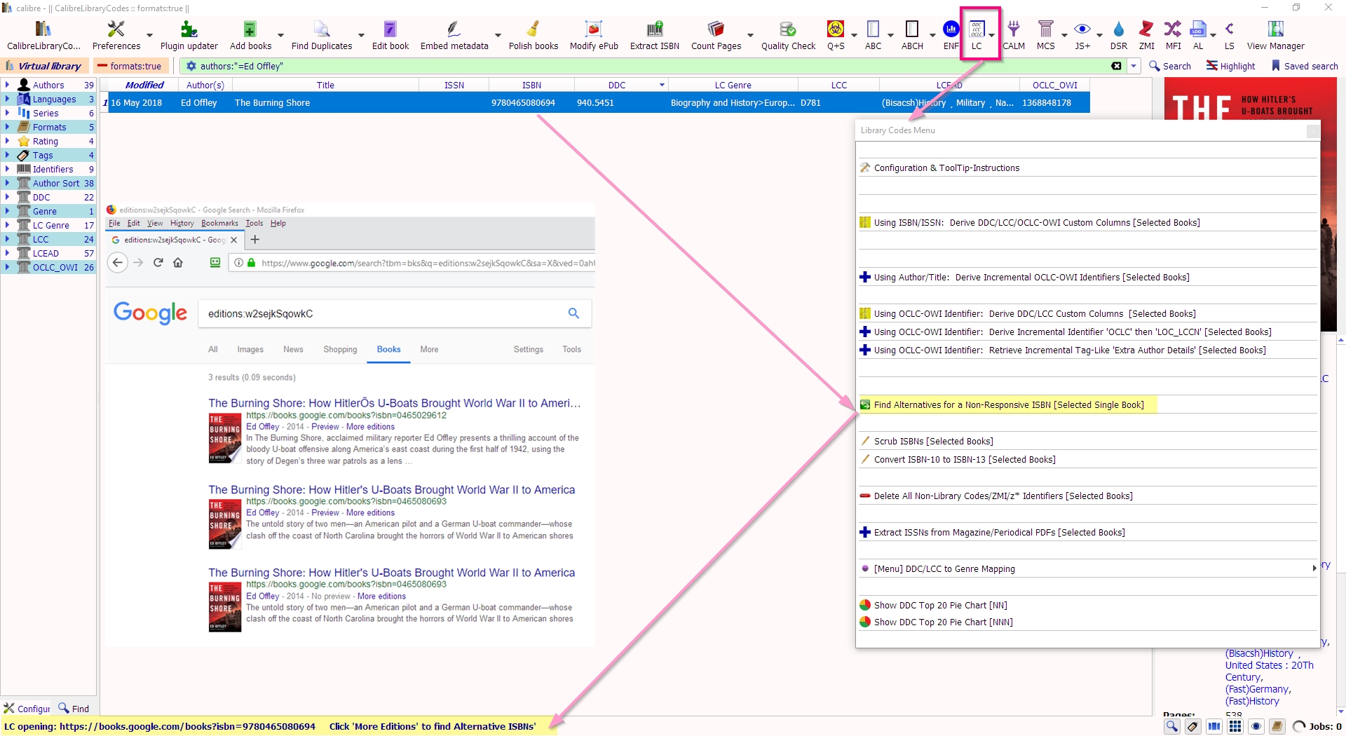
Task: Open the JS+ eye plugin
Action: pyautogui.click(x=1082, y=35)
